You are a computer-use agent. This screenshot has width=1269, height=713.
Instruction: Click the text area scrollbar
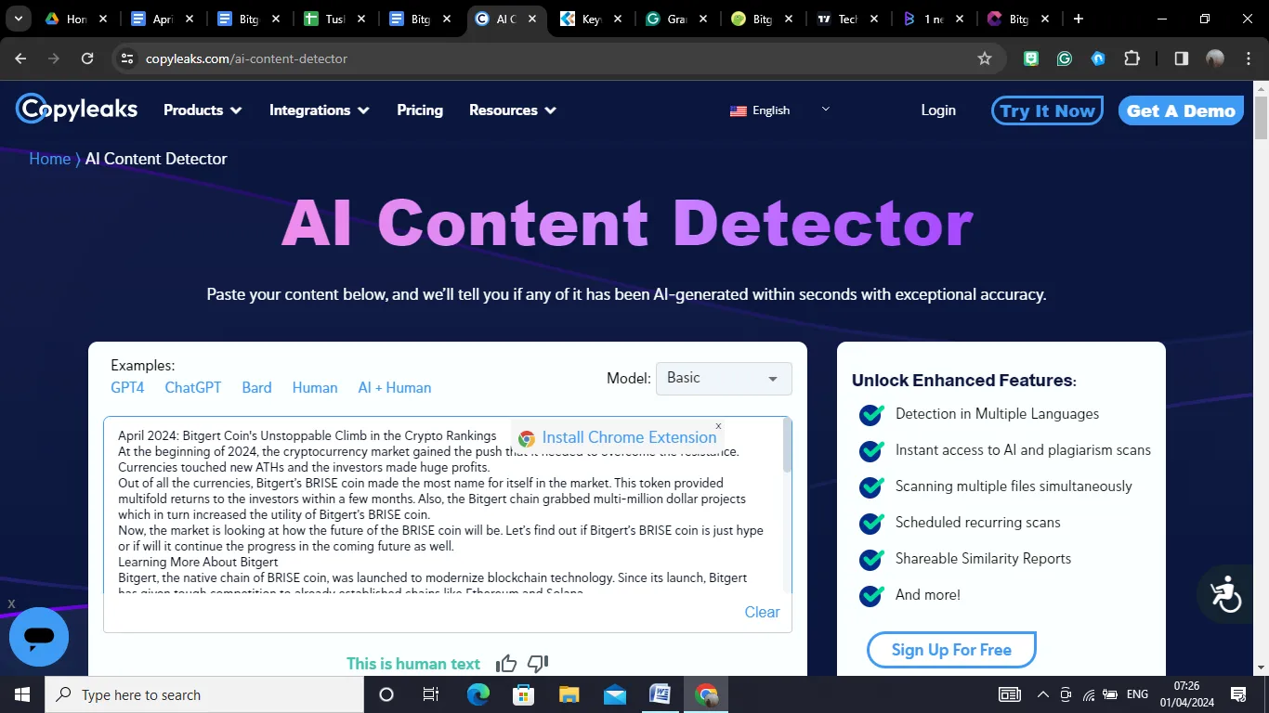coord(788,446)
